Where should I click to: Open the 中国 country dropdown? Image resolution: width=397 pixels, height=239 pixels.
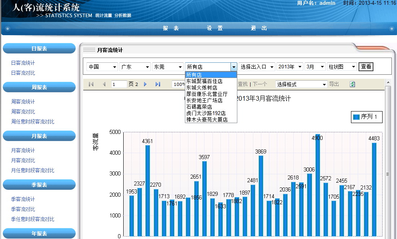102,67
